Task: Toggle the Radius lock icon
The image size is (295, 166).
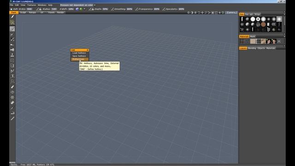Action: click(40, 9)
